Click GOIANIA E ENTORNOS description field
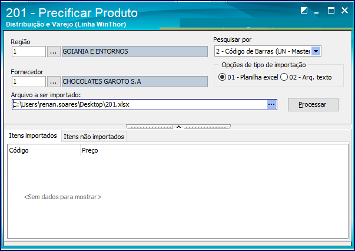 [x=135, y=52]
